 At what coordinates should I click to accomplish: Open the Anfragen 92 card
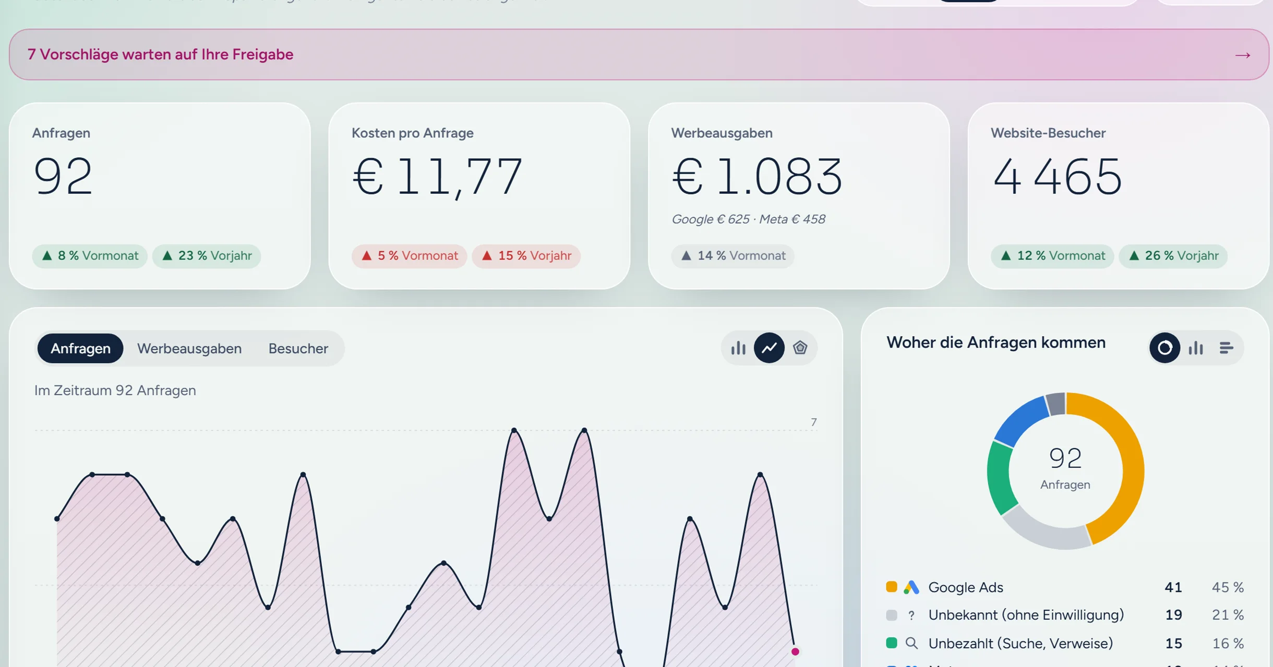point(160,196)
